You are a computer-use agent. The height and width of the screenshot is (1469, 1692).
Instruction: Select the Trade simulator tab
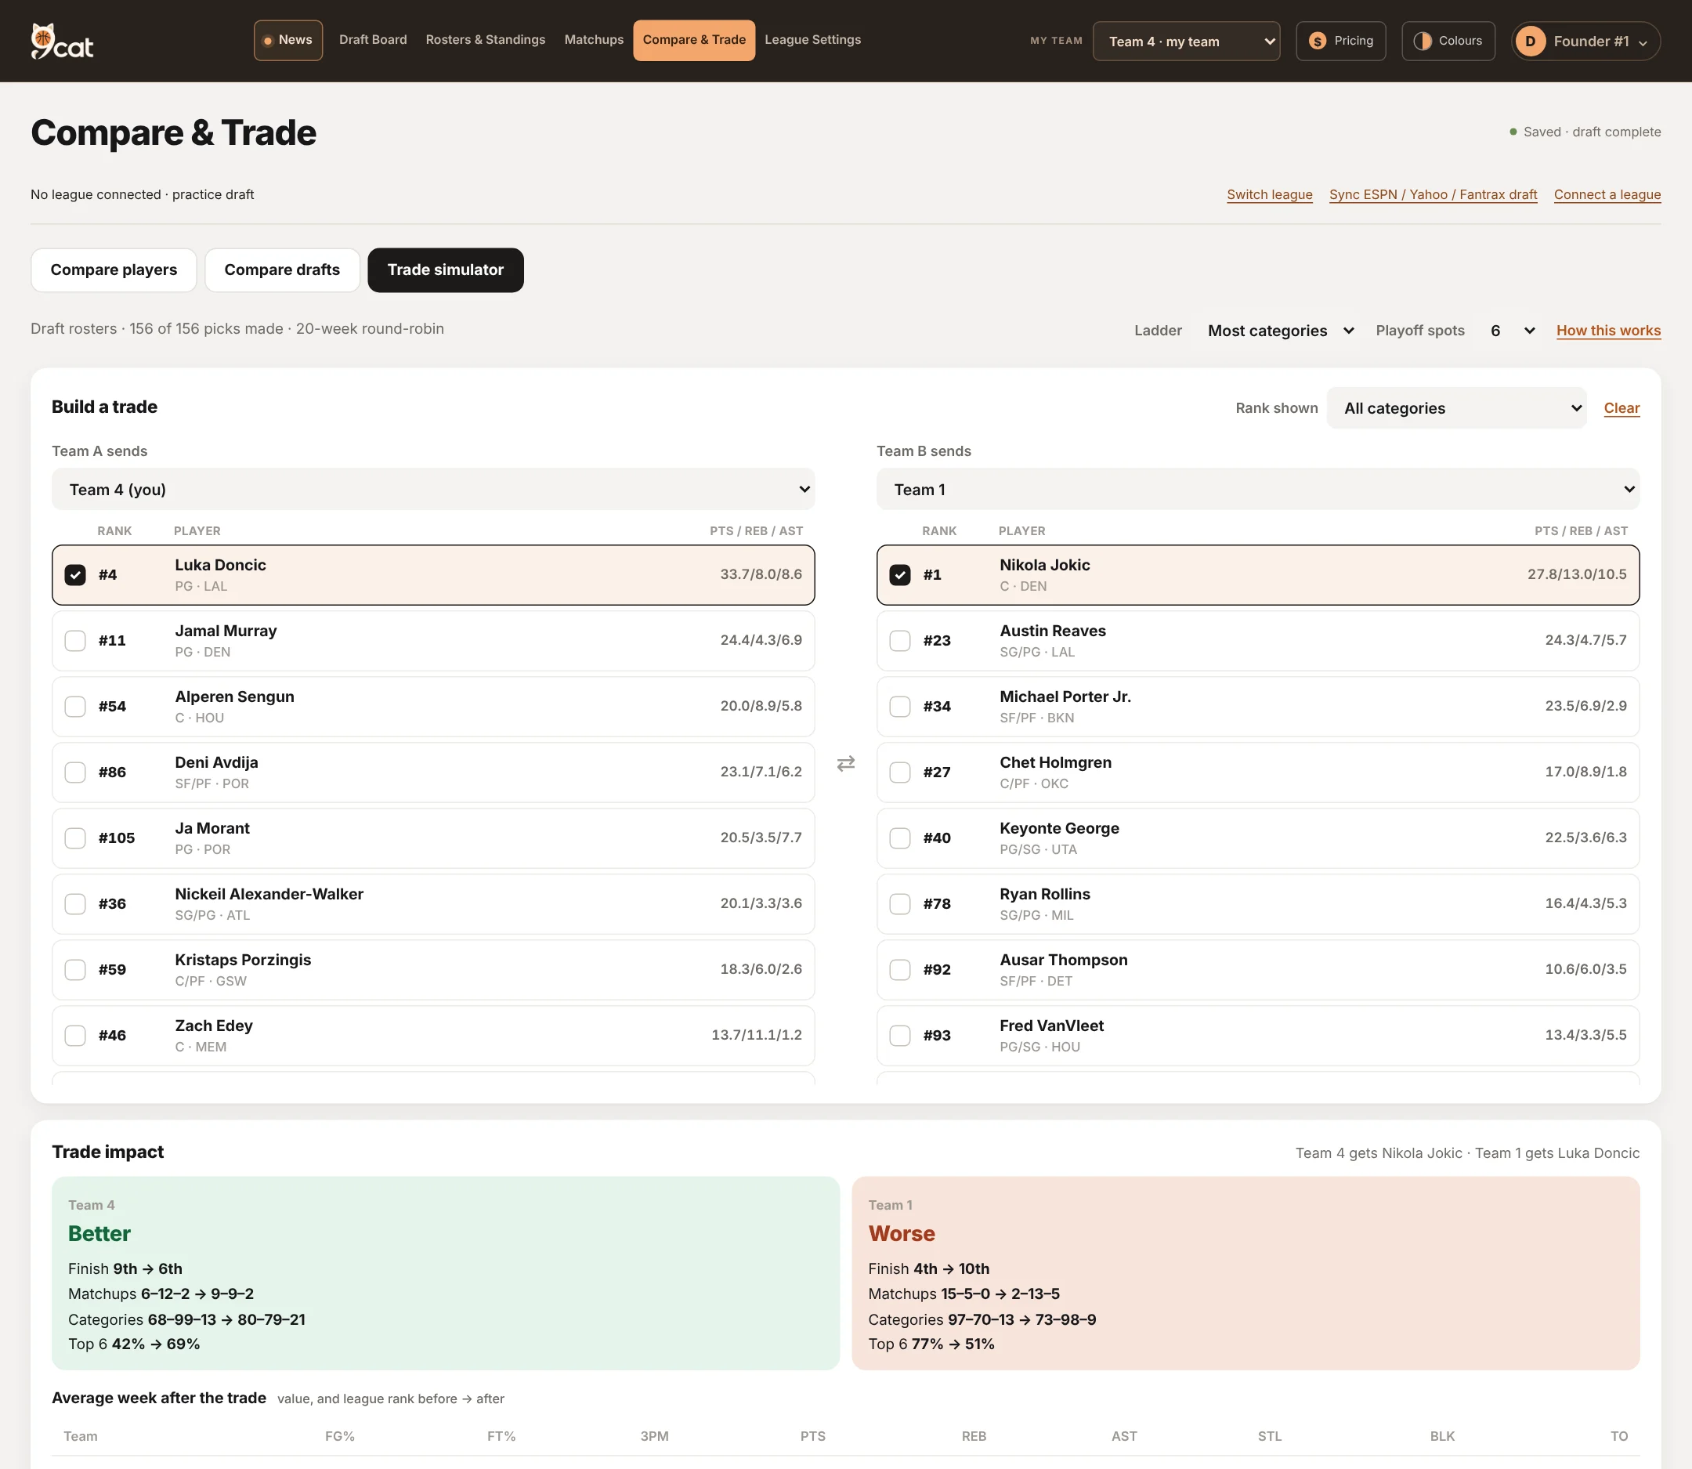coord(445,270)
